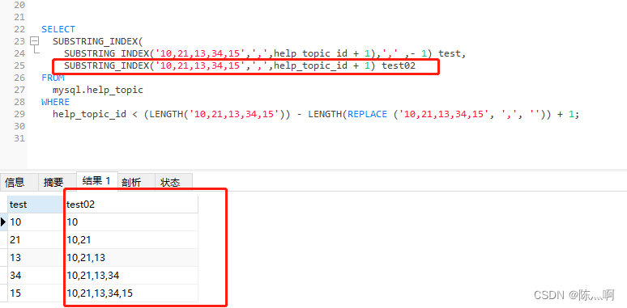Select the 结果 1 tab
The width and height of the screenshot is (627, 308).
click(96, 181)
